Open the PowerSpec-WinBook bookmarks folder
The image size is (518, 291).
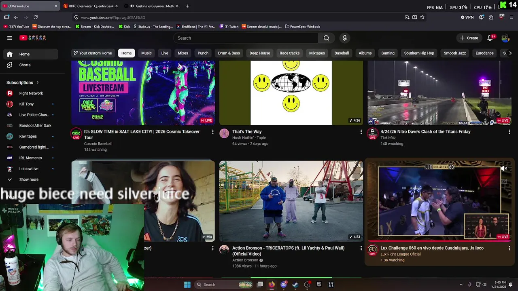[303, 27]
